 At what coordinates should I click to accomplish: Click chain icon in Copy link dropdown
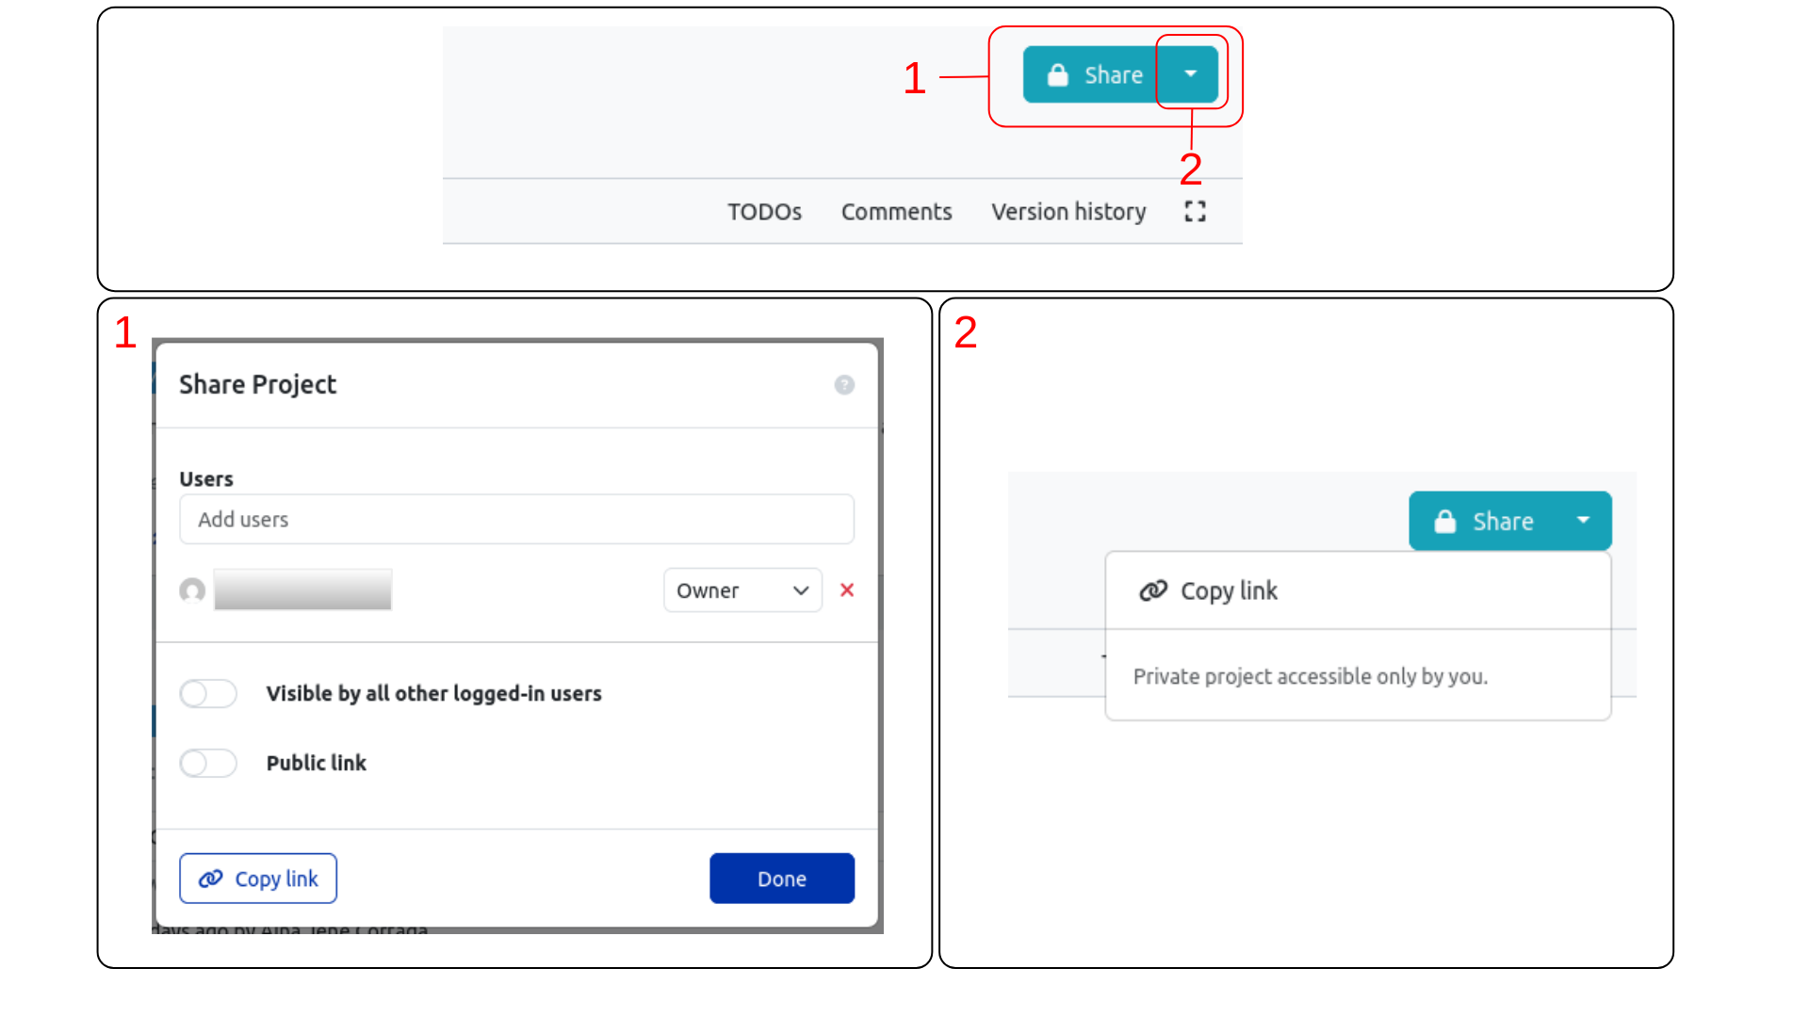coord(1153,590)
